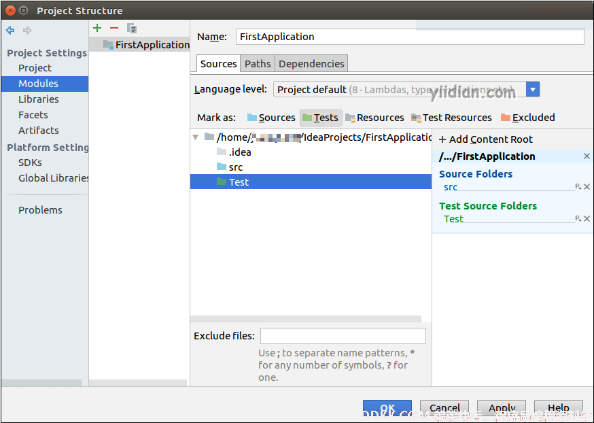The image size is (594, 423).
Task: Open Facets settings
Action: pos(33,115)
